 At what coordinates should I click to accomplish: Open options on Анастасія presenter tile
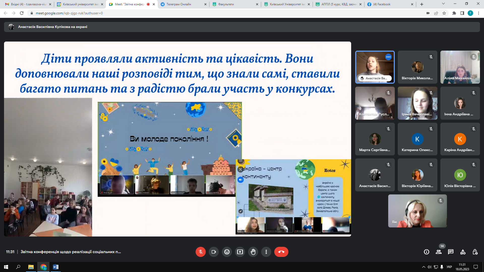point(388,57)
